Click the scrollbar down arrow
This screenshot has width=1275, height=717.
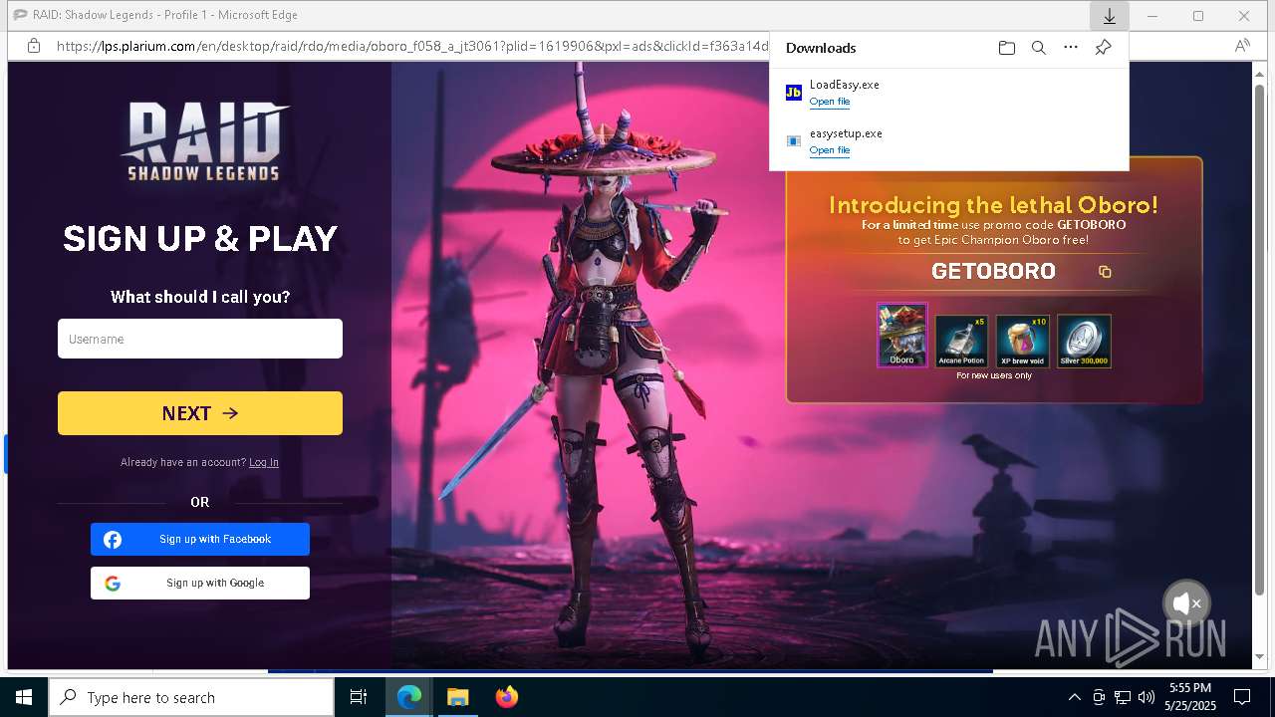pyautogui.click(x=1259, y=657)
